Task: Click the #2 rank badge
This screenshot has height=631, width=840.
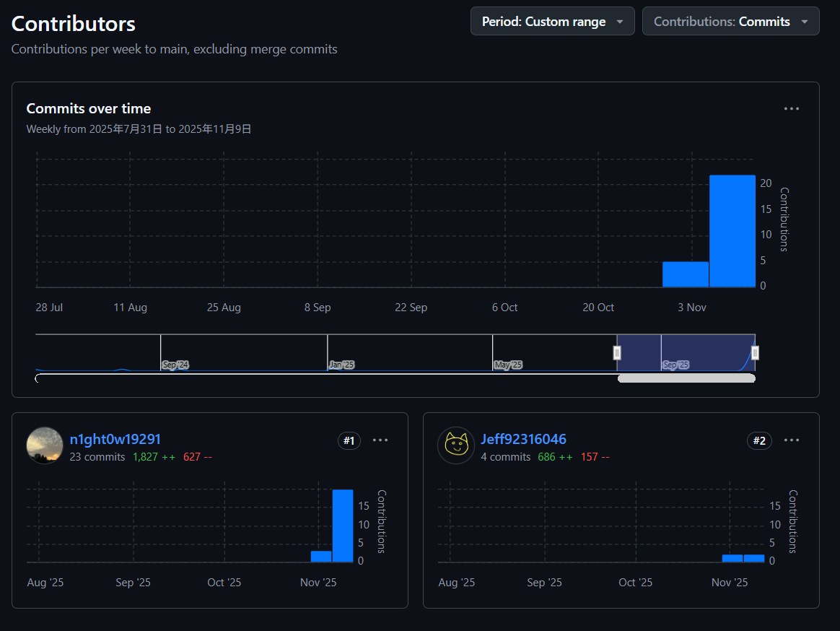Action: pyautogui.click(x=759, y=440)
